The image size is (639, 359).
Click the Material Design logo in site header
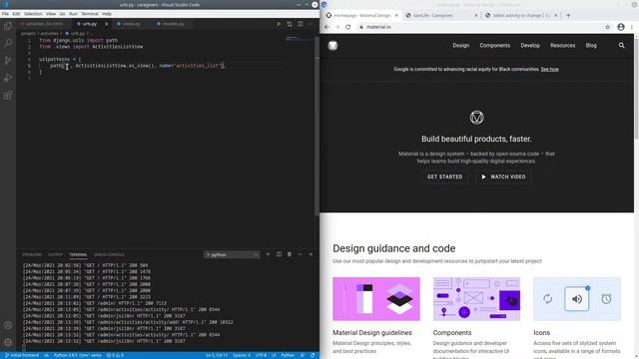332,45
